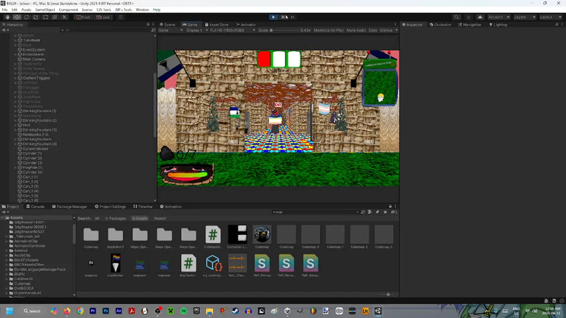
Task: Open the search by label icon
Action: [x=377, y=212]
